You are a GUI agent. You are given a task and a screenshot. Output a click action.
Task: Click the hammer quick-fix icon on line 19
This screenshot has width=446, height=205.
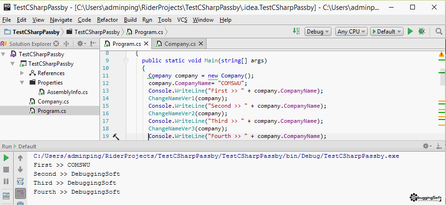click(x=116, y=137)
